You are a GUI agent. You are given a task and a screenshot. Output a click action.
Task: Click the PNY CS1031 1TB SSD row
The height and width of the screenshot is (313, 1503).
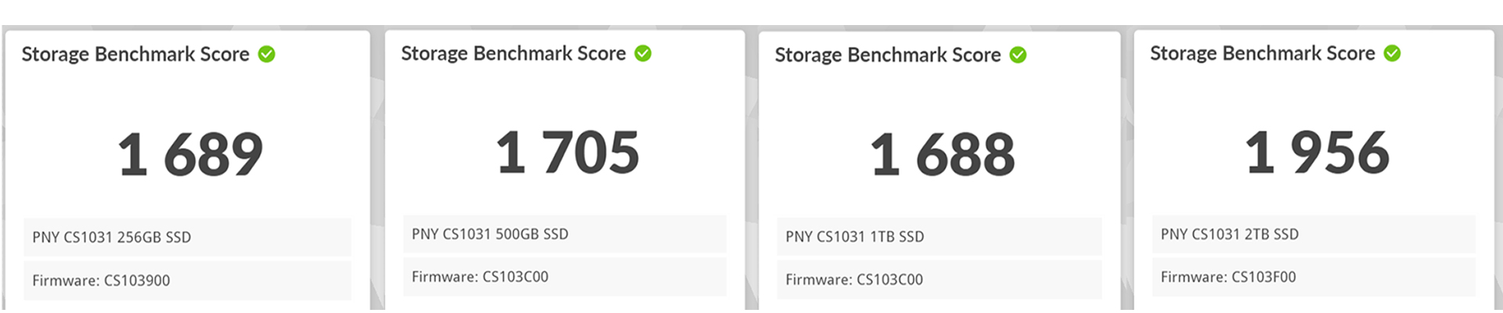pos(939,236)
